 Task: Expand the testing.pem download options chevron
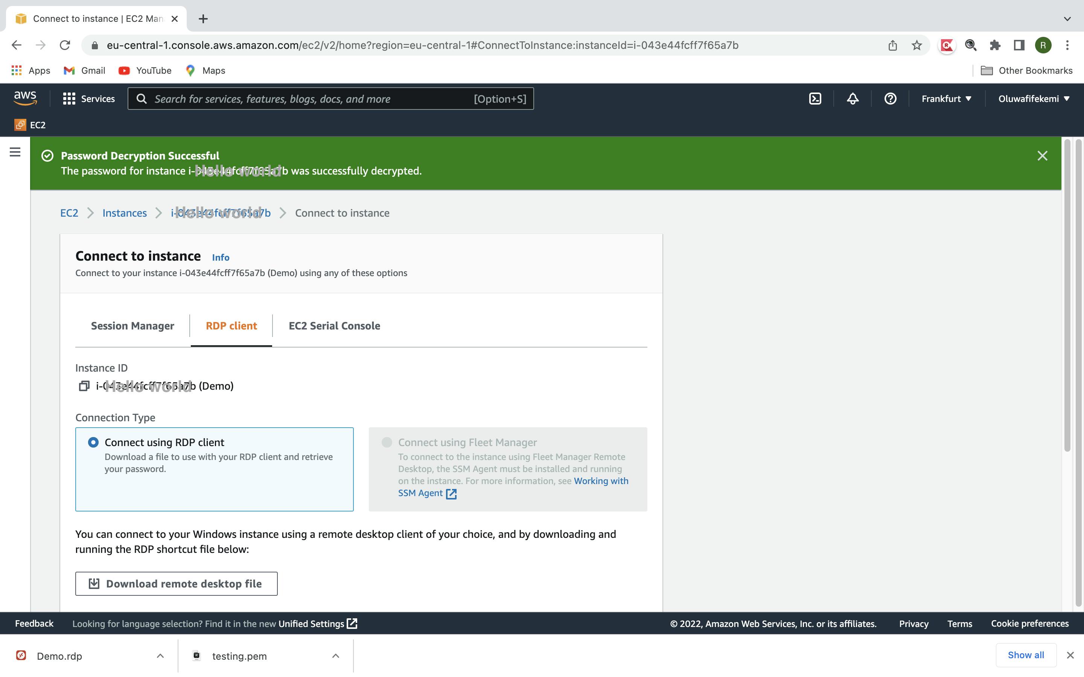pyautogui.click(x=335, y=656)
